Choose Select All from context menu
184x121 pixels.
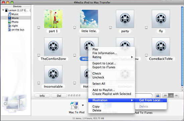pos(112,84)
